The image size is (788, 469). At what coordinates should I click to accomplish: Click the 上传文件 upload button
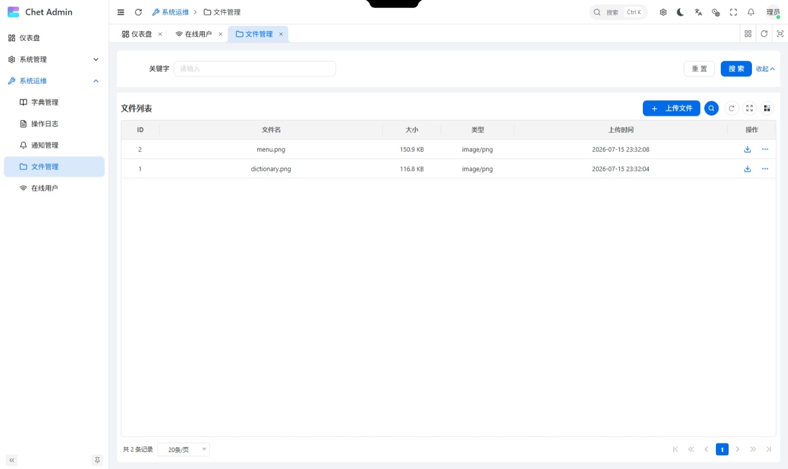coord(671,108)
